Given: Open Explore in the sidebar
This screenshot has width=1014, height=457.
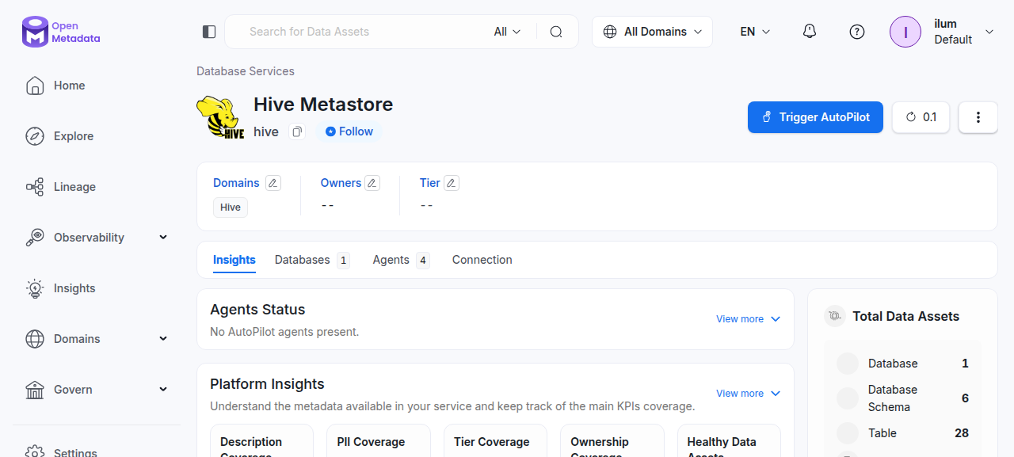Looking at the screenshot, I should [x=74, y=136].
